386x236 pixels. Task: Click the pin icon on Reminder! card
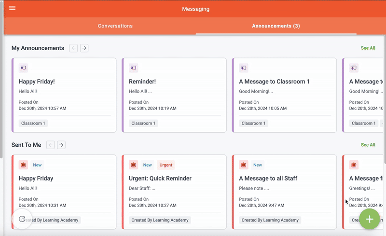(134, 68)
